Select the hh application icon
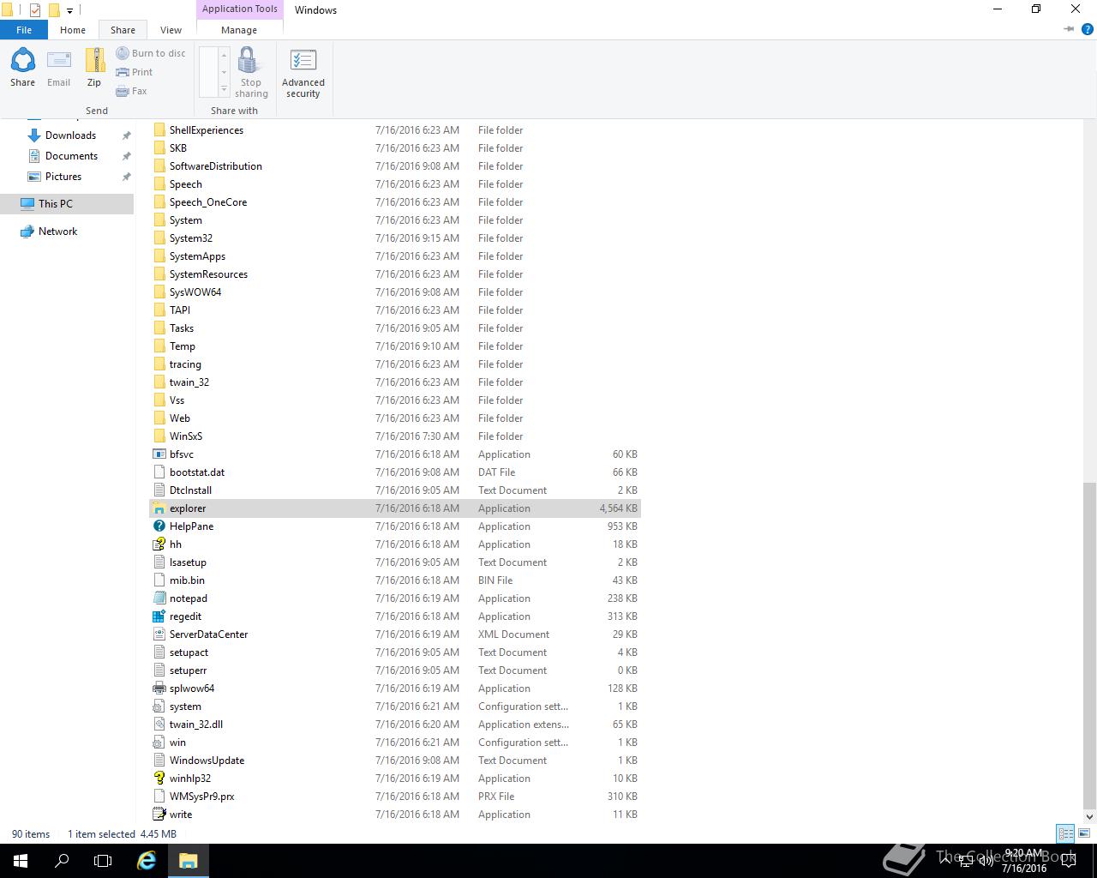Image resolution: width=1097 pixels, height=878 pixels. [x=159, y=544]
